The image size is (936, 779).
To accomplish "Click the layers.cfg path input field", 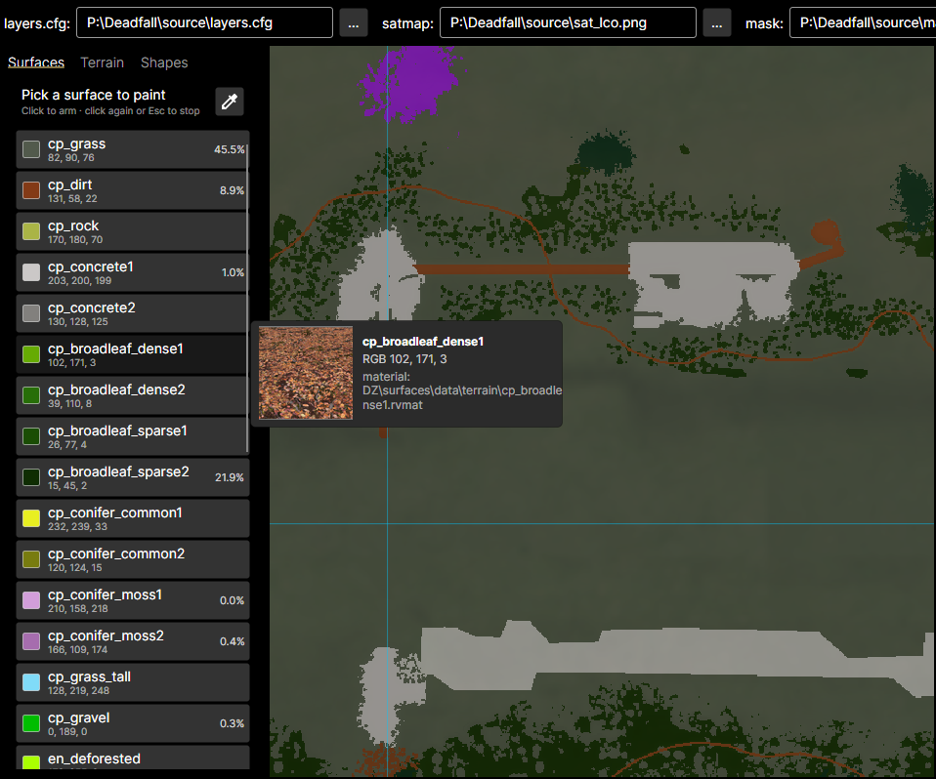I will click(x=205, y=22).
